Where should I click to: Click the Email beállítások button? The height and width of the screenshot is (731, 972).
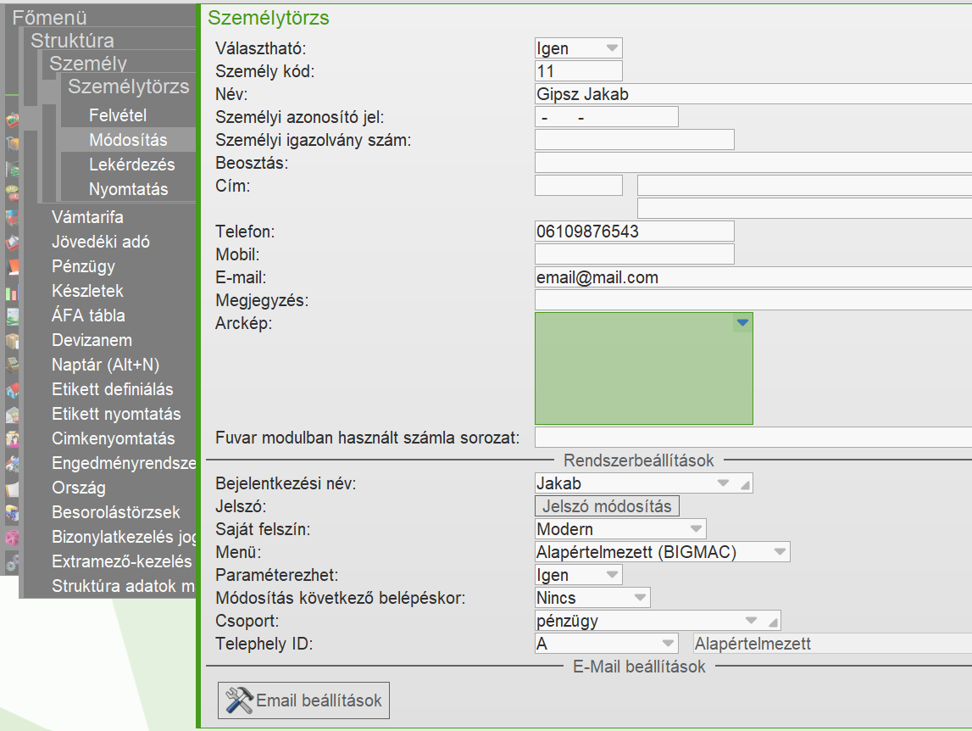click(303, 700)
